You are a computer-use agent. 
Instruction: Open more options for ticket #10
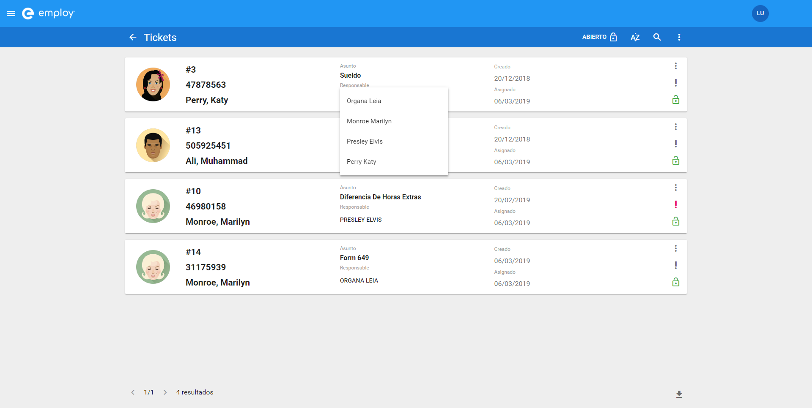tap(676, 188)
